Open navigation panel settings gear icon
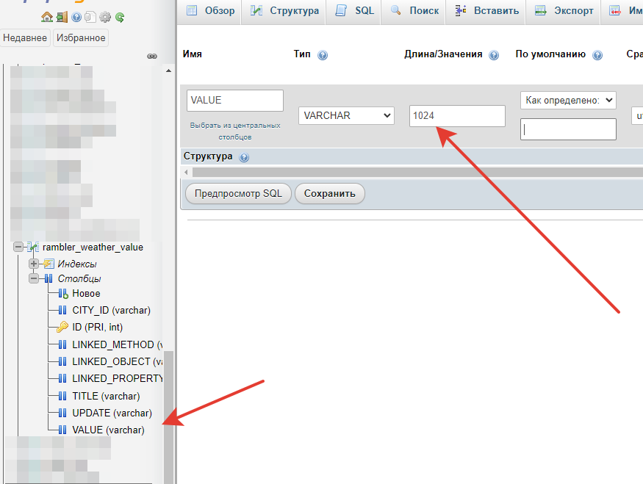This screenshot has width=643, height=484. [105, 17]
